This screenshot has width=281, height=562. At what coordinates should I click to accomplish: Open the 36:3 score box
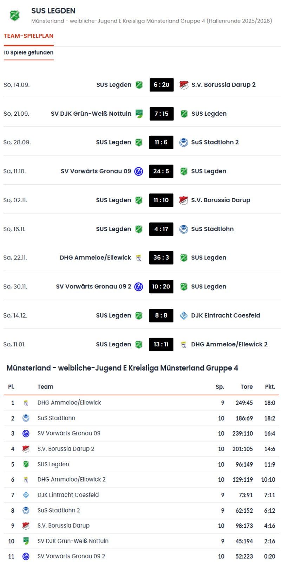point(161,258)
